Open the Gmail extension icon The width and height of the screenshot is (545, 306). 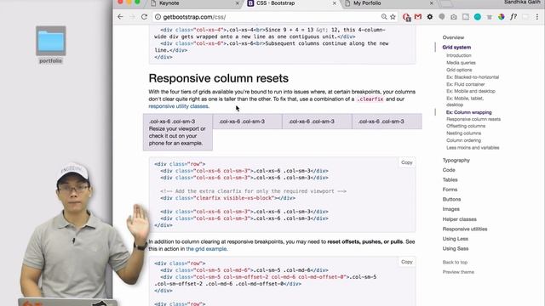click(x=418, y=17)
